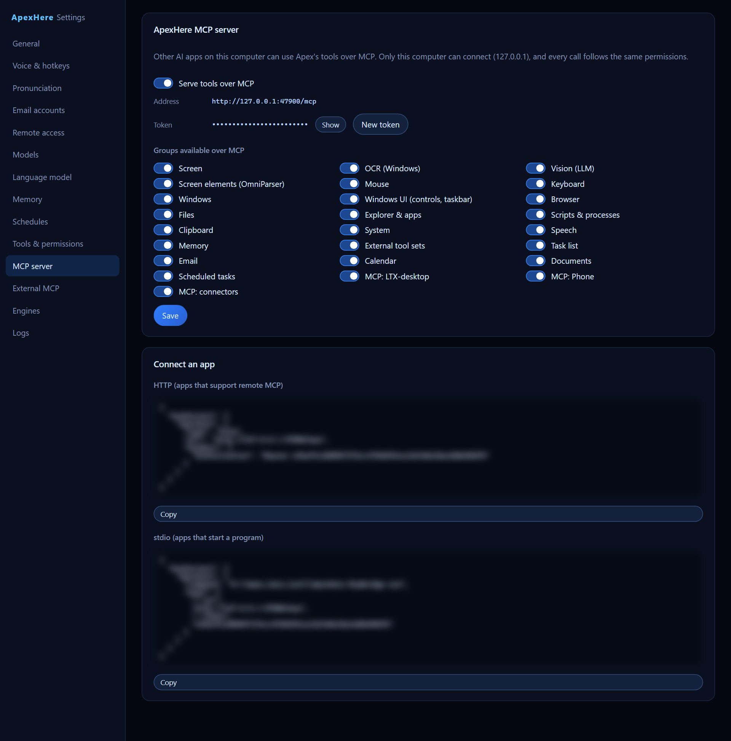
Task: Click the masked token field
Action: (260, 125)
